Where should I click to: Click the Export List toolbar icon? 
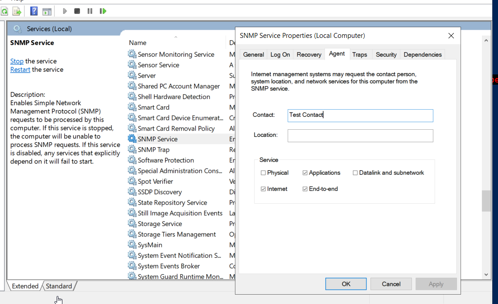point(17,12)
